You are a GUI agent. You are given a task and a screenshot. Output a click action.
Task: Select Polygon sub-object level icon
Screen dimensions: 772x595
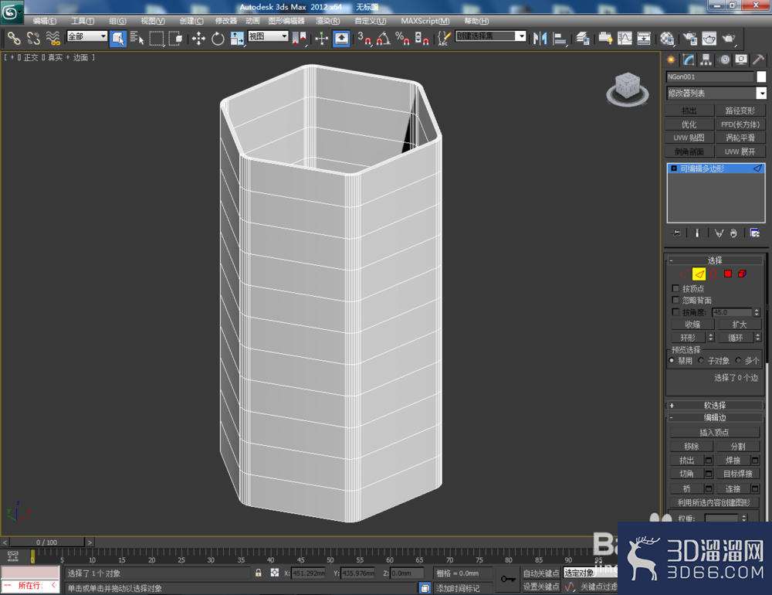[728, 274]
